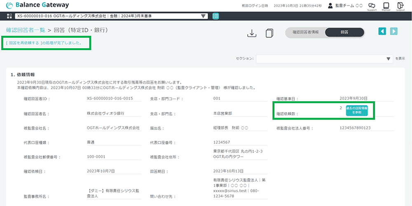Viewport: 412px width, 206px height.
Task: Click the Support chat icon
Action: click(372, 6)
